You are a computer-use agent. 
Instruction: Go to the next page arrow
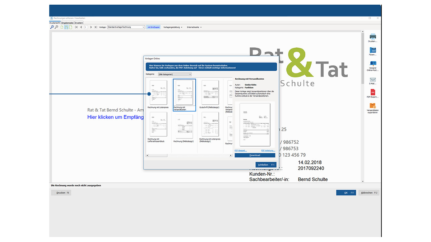[91, 27]
